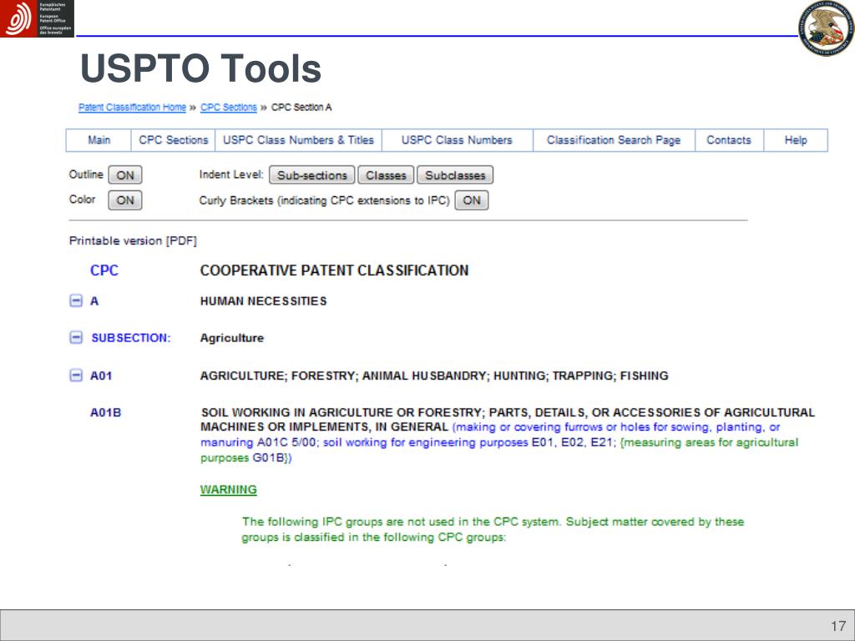The image size is (855, 641).
Task: Select the SUBSECTION: label
Action: click(x=131, y=338)
